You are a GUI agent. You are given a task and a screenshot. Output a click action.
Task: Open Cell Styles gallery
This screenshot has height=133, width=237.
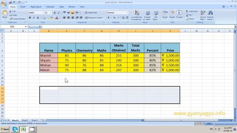[156, 15]
